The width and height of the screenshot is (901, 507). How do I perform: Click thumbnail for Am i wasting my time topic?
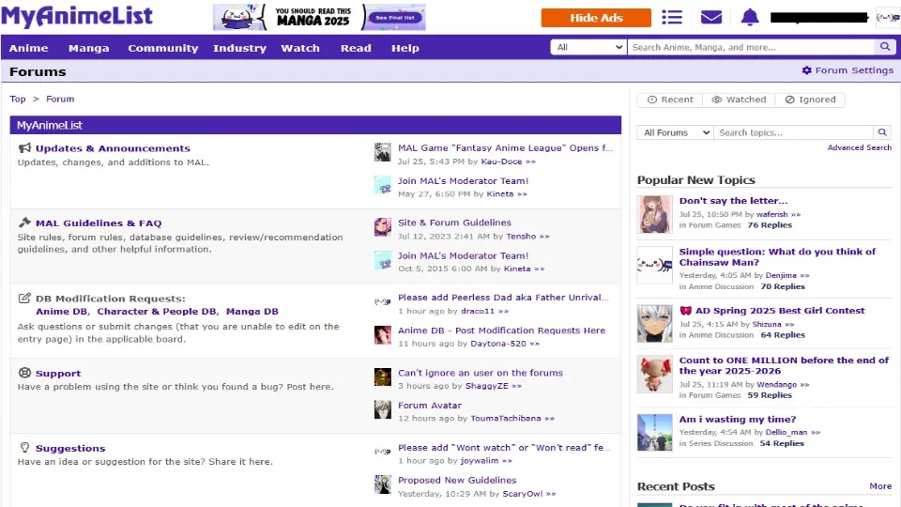coord(654,432)
